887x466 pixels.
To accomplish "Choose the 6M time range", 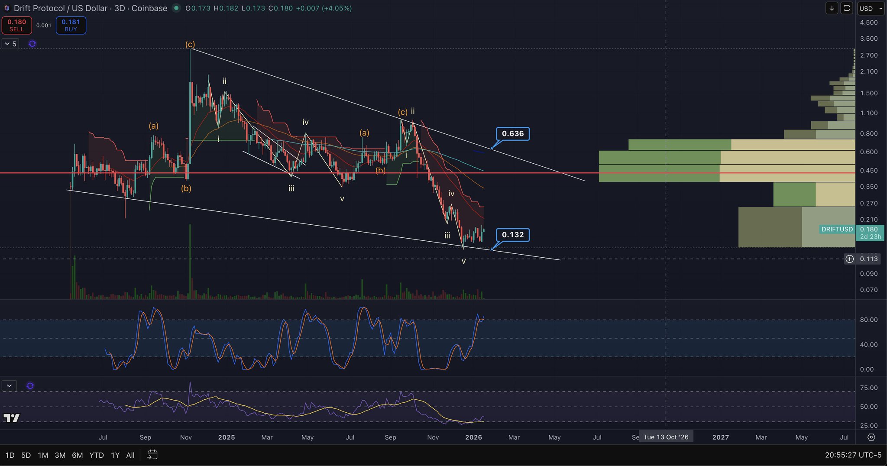I will tap(78, 455).
